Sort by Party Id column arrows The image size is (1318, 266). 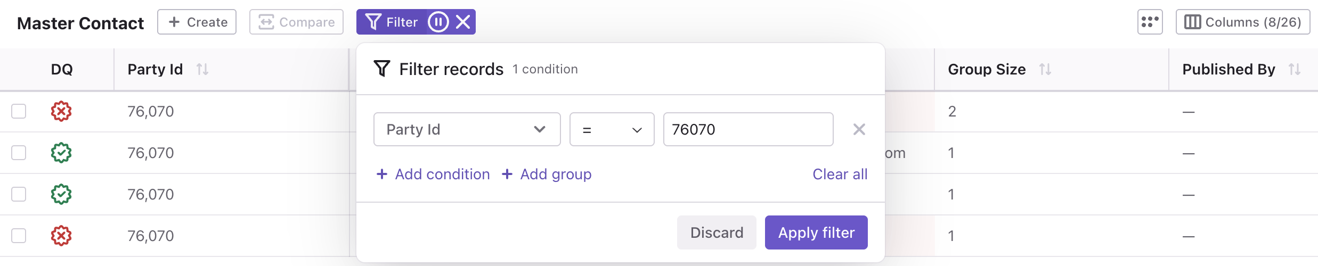click(202, 69)
